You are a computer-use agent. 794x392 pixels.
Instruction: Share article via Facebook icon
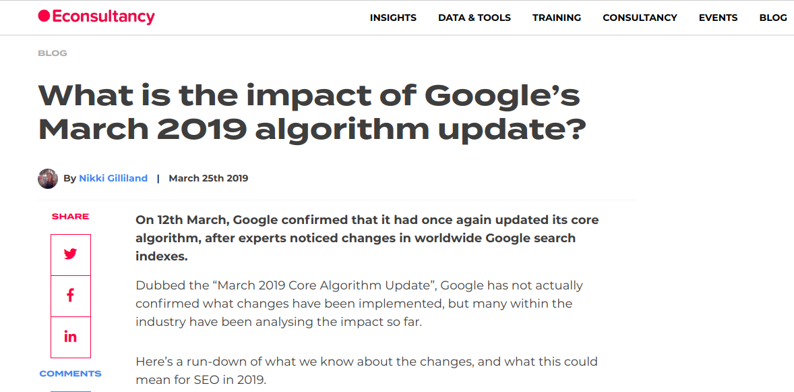(70, 296)
